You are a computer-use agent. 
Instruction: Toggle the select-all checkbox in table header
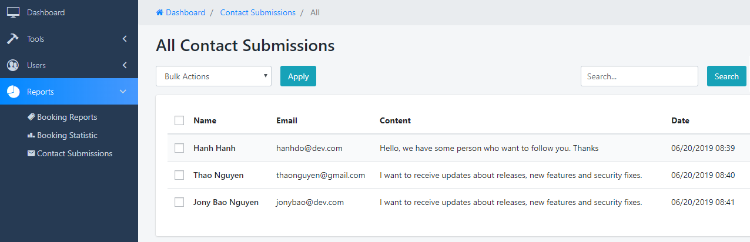pyautogui.click(x=179, y=120)
